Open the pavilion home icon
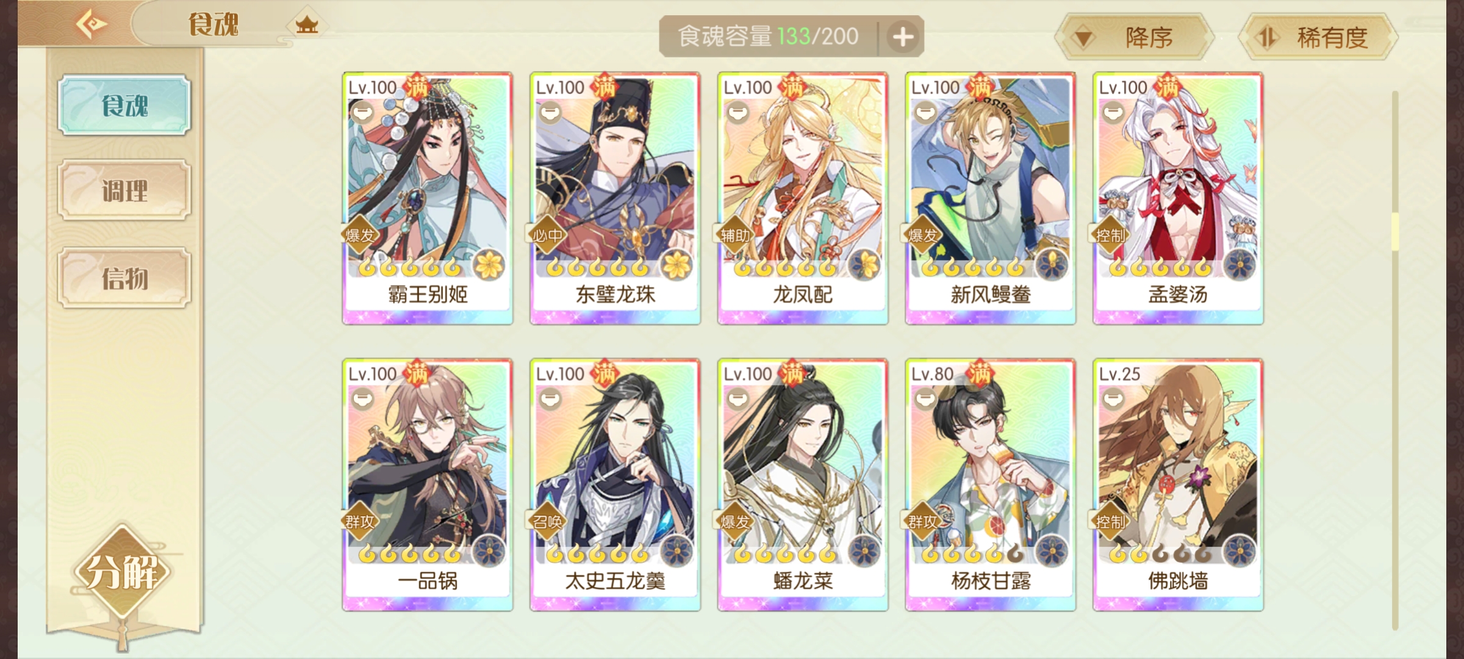The width and height of the screenshot is (1464, 659). pyautogui.click(x=307, y=25)
